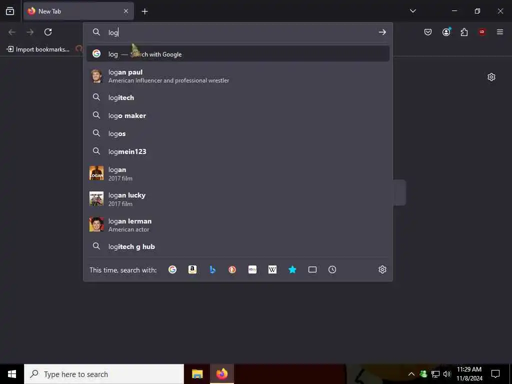Screen dimensions: 512x384
Task: Go back one page
Action: [x=12, y=32]
